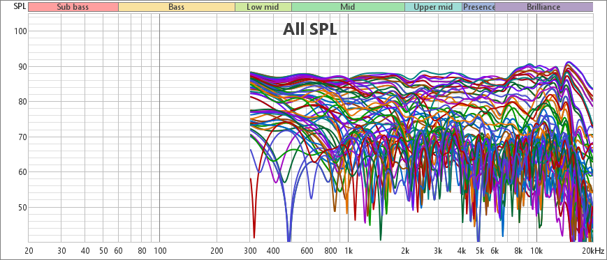Click the 800 frequency axis label
Screen dimensions: 607x260
[x=330, y=251]
